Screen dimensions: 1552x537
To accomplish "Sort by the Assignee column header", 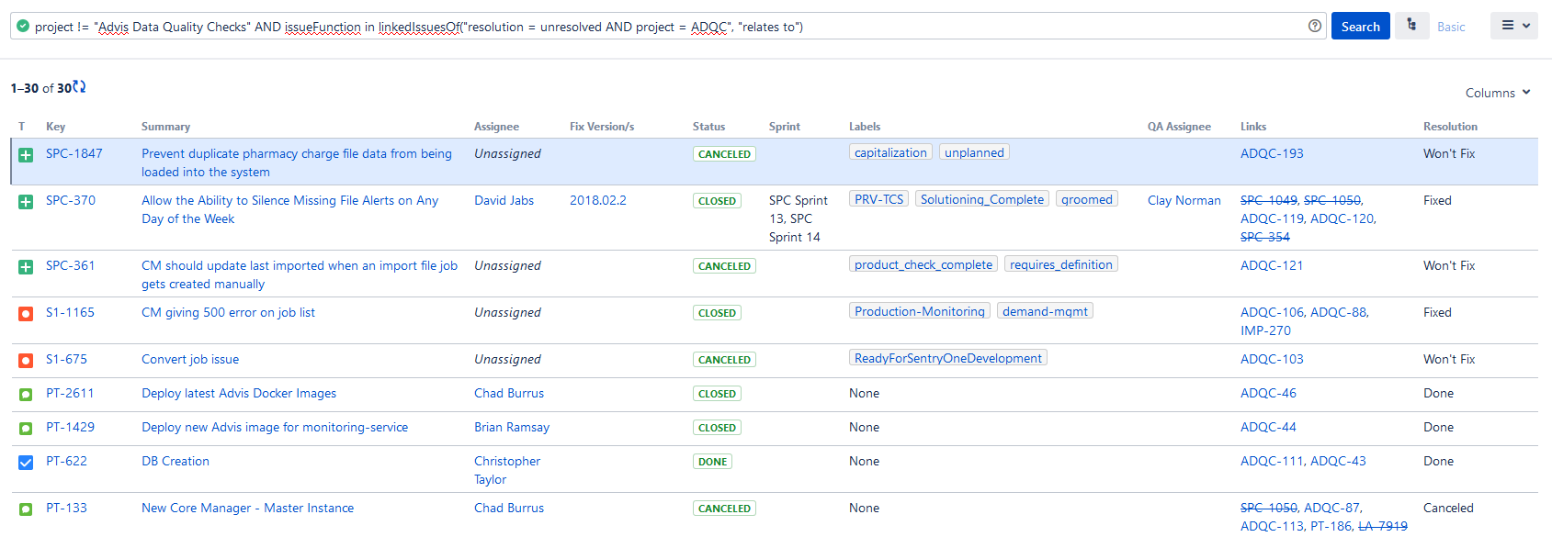I will pos(496,127).
